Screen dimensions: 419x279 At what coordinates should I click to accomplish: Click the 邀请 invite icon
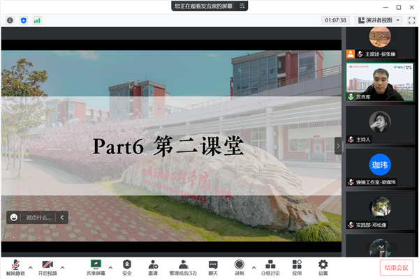[x=153, y=266]
